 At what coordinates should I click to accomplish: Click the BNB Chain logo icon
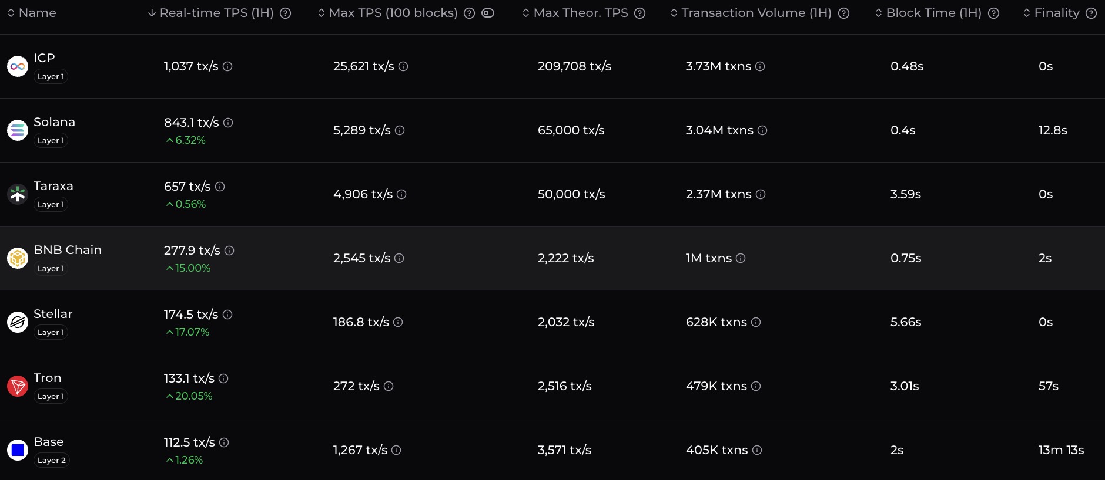(18, 258)
